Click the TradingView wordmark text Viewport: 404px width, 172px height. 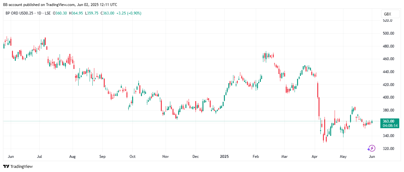click(x=21, y=166)
